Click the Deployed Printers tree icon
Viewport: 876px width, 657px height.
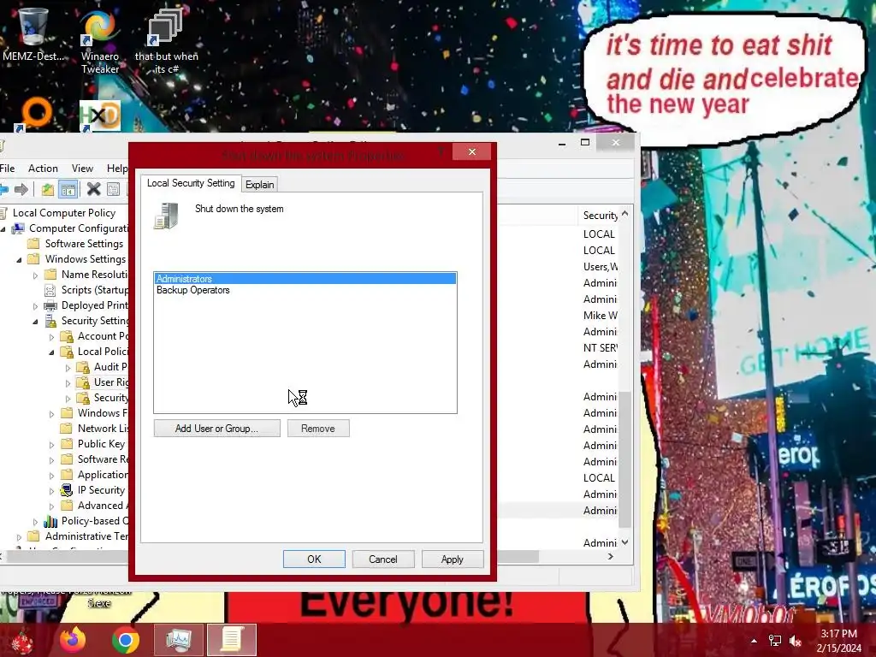point(50,305)
